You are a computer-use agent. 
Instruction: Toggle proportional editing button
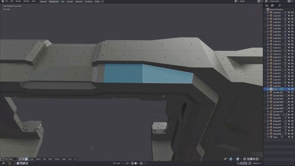(x=142, y=163)
